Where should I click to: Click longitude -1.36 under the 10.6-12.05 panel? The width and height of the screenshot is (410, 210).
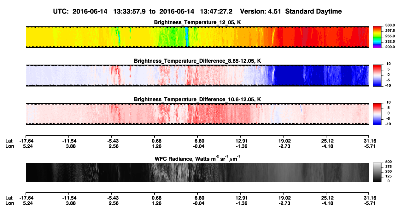point(241,146)
